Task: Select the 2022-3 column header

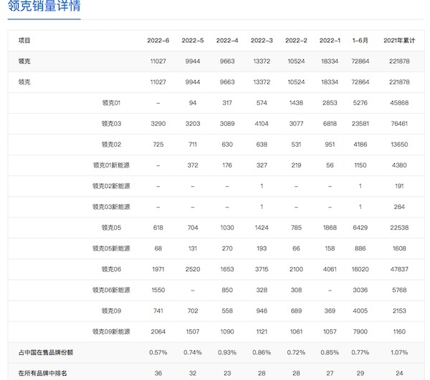Action: 262,41
